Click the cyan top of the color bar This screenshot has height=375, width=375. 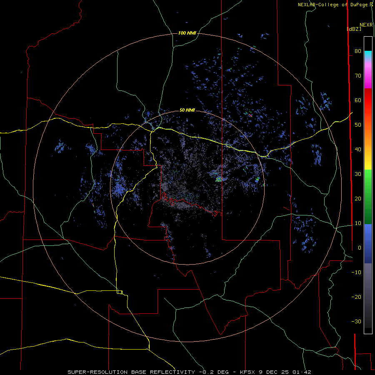tap(368, 54)
